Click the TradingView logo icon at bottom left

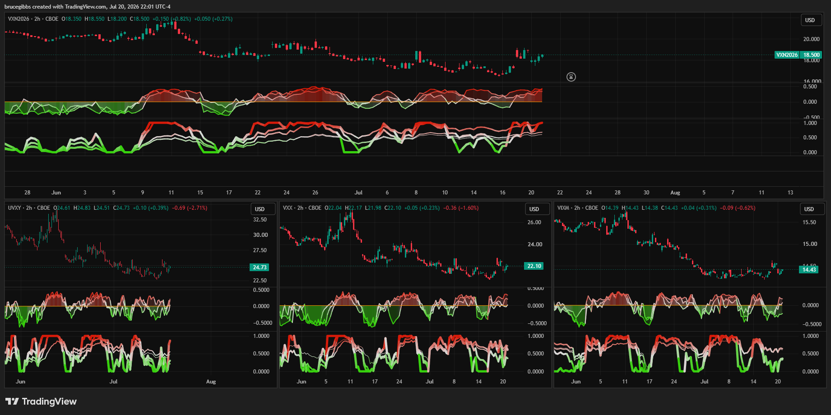coord(12,401)
